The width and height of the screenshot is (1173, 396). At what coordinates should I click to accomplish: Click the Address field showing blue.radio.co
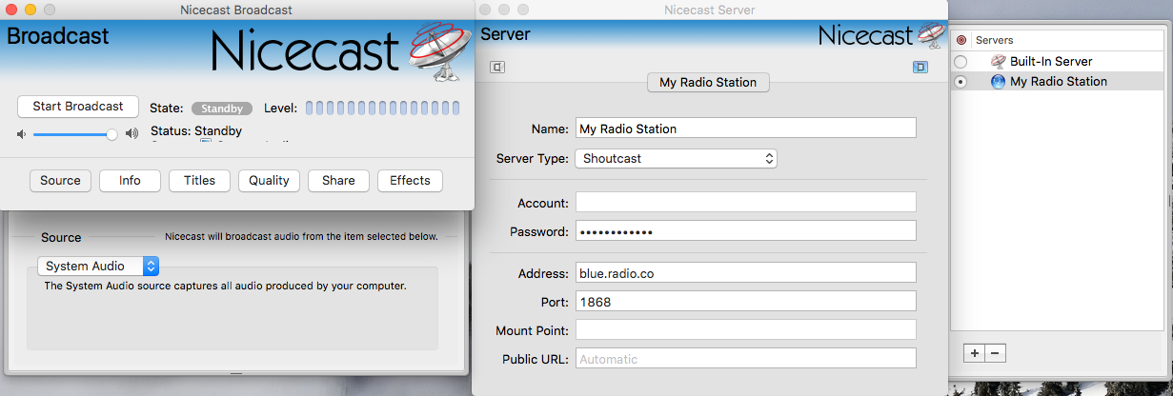click(745, 273)
